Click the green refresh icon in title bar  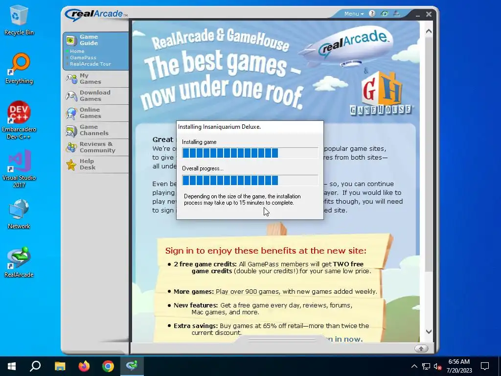(x=385, y=13)
